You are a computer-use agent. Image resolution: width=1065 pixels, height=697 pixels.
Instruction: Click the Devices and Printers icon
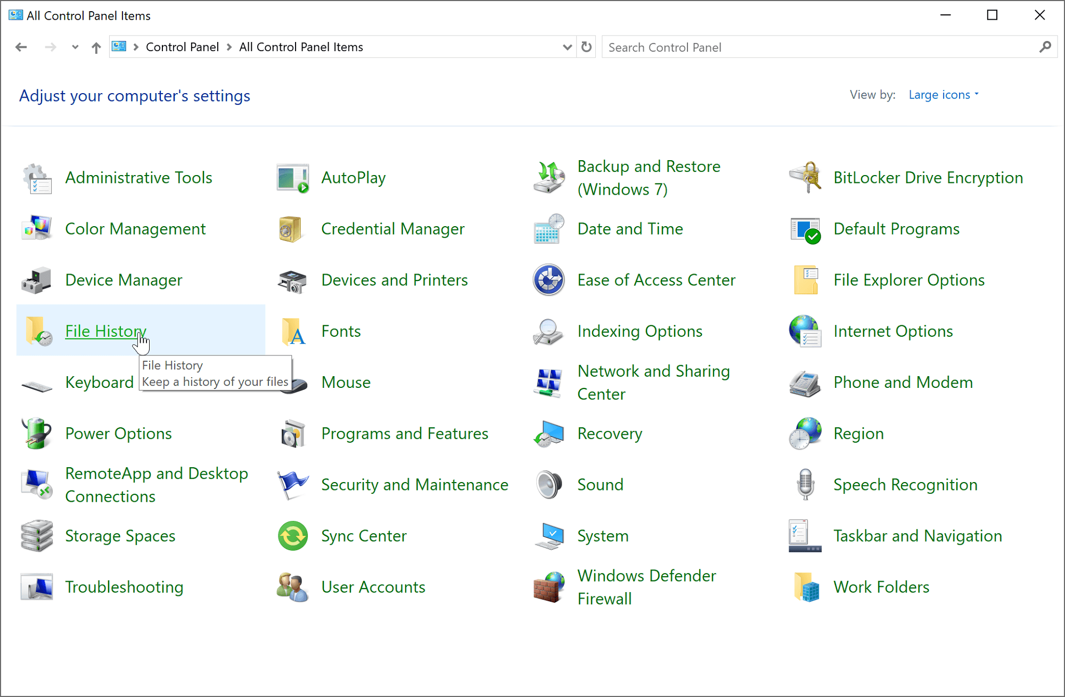coord(293,281)
